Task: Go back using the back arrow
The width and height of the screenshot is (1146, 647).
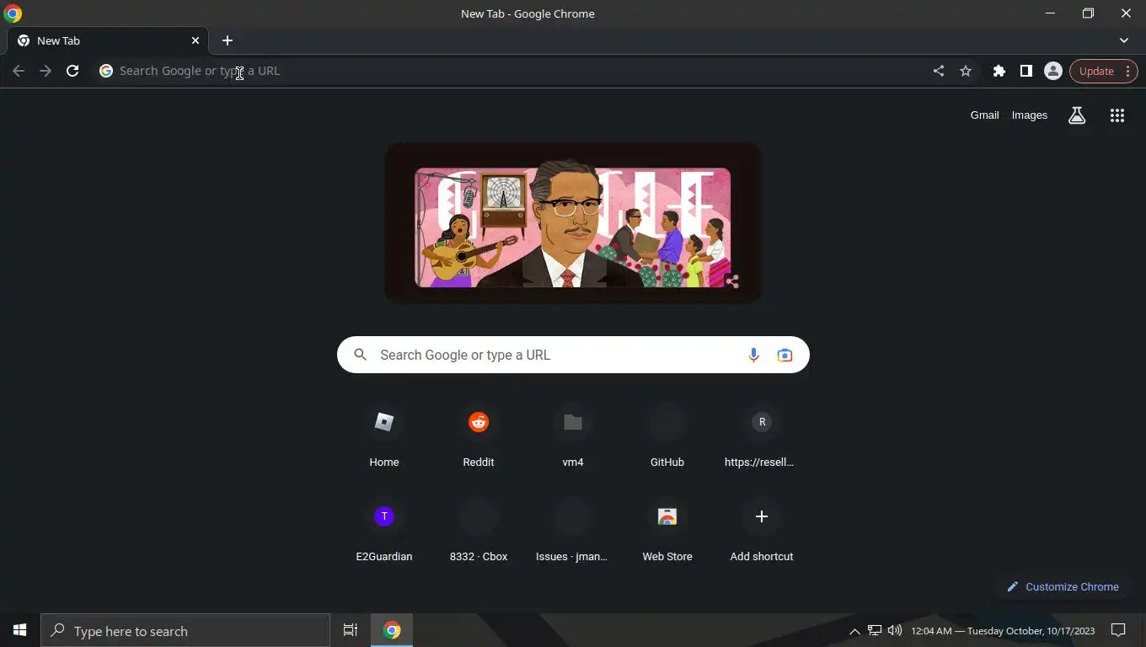Action: 19,71
